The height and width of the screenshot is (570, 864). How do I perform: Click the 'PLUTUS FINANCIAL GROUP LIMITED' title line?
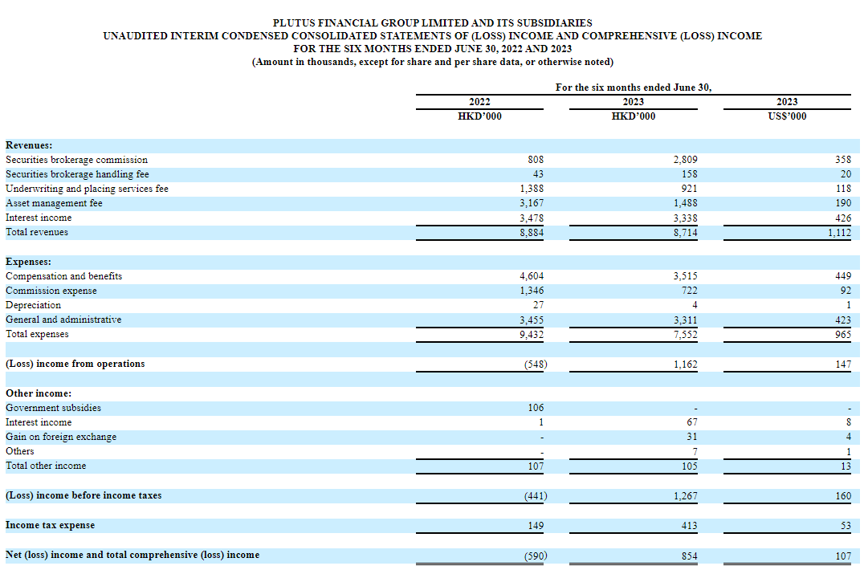pos(433,22)
